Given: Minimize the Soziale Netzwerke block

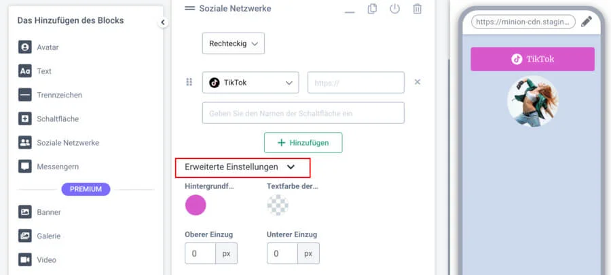Looking at the screenshot, I should click(x=350, y=9).
